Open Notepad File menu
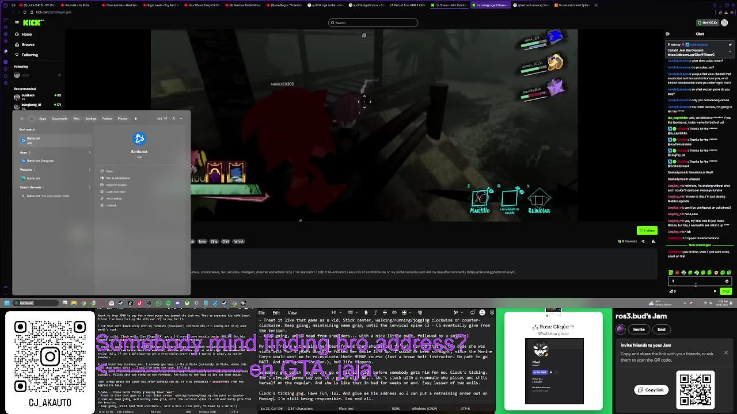The image size is (737, 414). [x=261, y=313]
